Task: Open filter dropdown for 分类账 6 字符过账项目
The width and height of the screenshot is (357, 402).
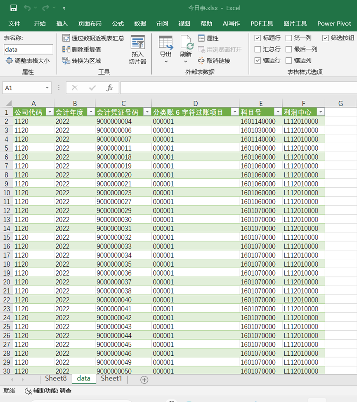Action: 235,112
